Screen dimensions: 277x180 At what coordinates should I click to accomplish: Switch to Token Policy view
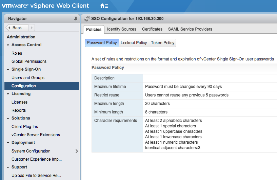(x=162, y=43)
